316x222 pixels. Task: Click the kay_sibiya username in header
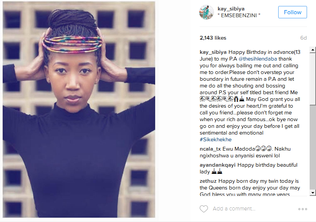click(x=231, y=9)
